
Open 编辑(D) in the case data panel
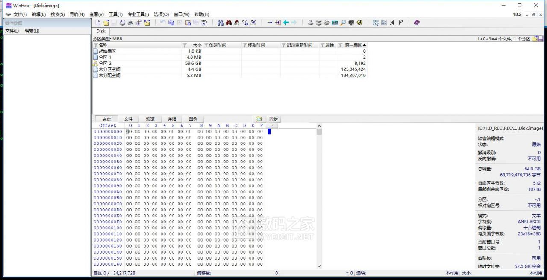coord(32,31)
